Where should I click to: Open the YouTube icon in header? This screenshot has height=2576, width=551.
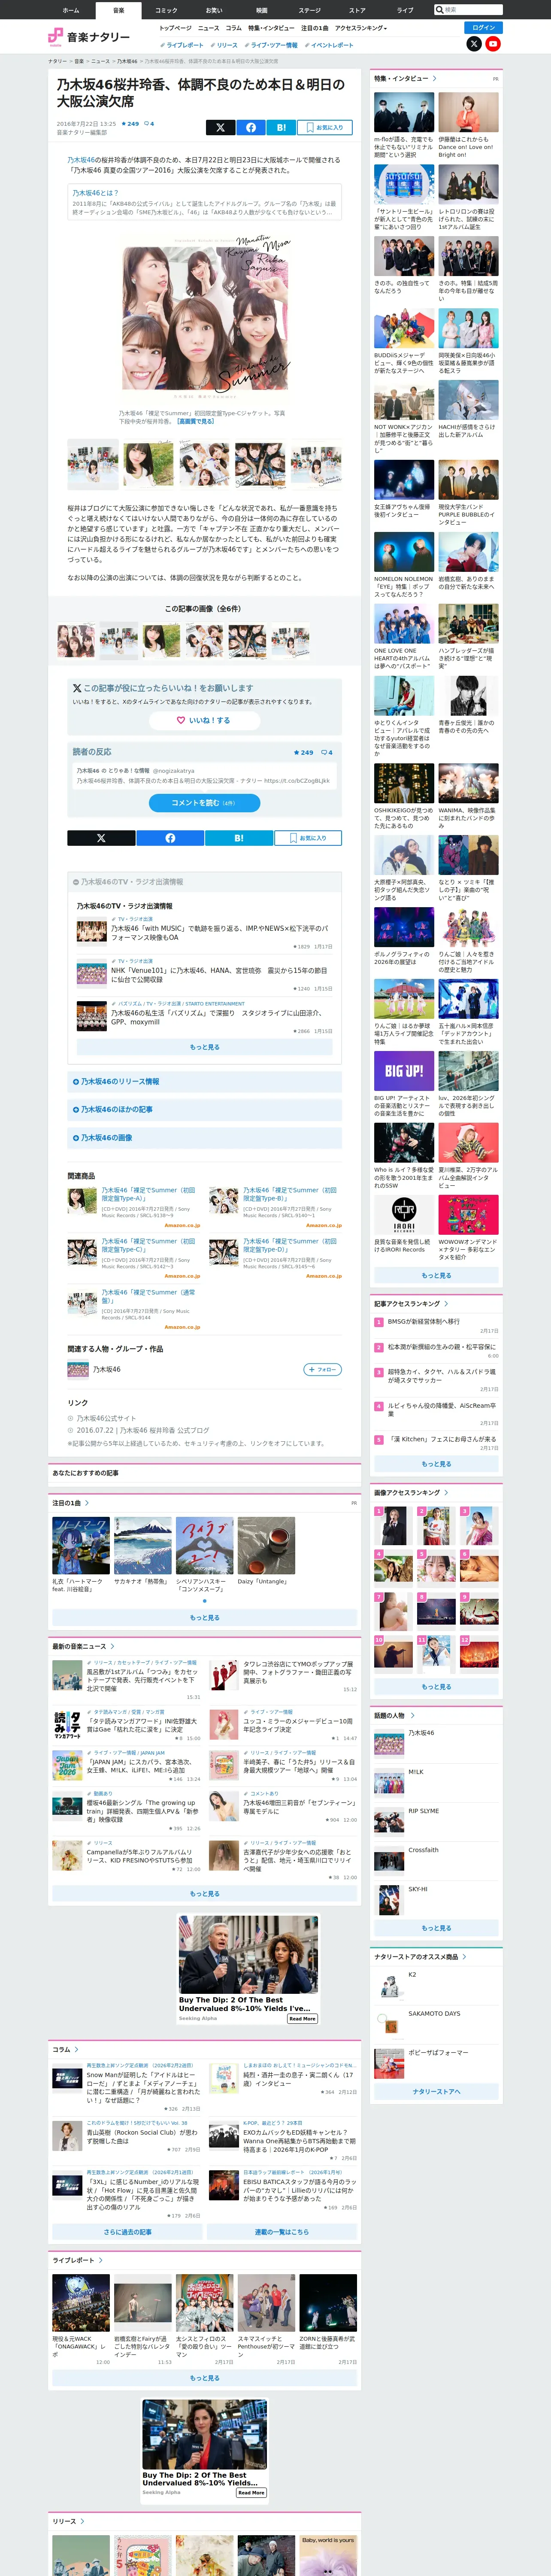coord(493,44)
